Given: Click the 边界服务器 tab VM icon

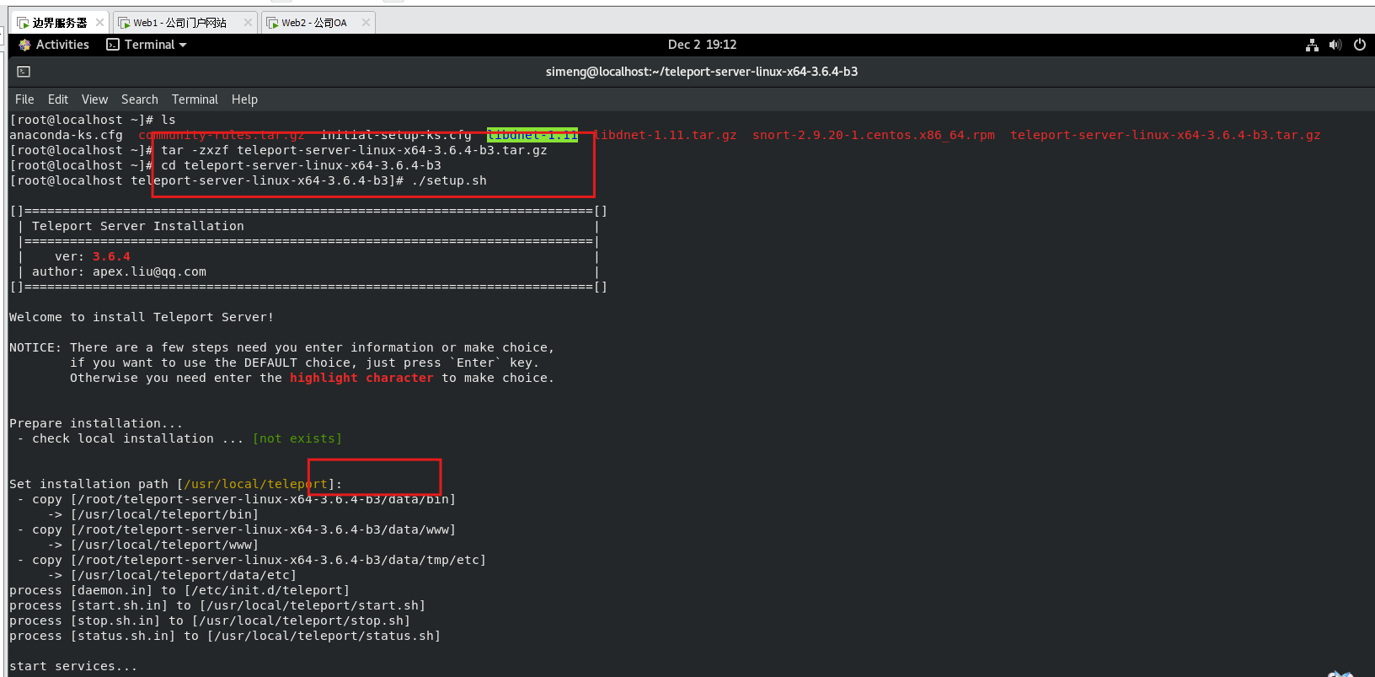Looking at the screenshot, I should click(x=23, y=23).
